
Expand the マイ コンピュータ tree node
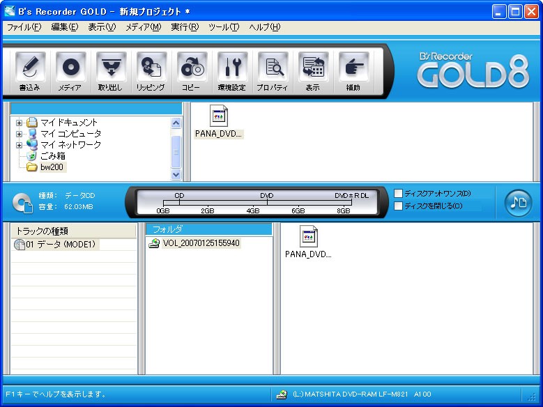pyautogui.click(x=20, y=134)
